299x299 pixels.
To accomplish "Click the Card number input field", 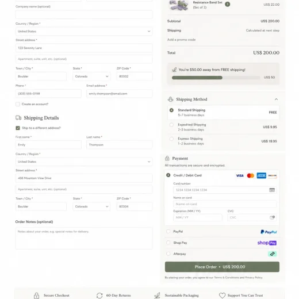I will [225, 190].
